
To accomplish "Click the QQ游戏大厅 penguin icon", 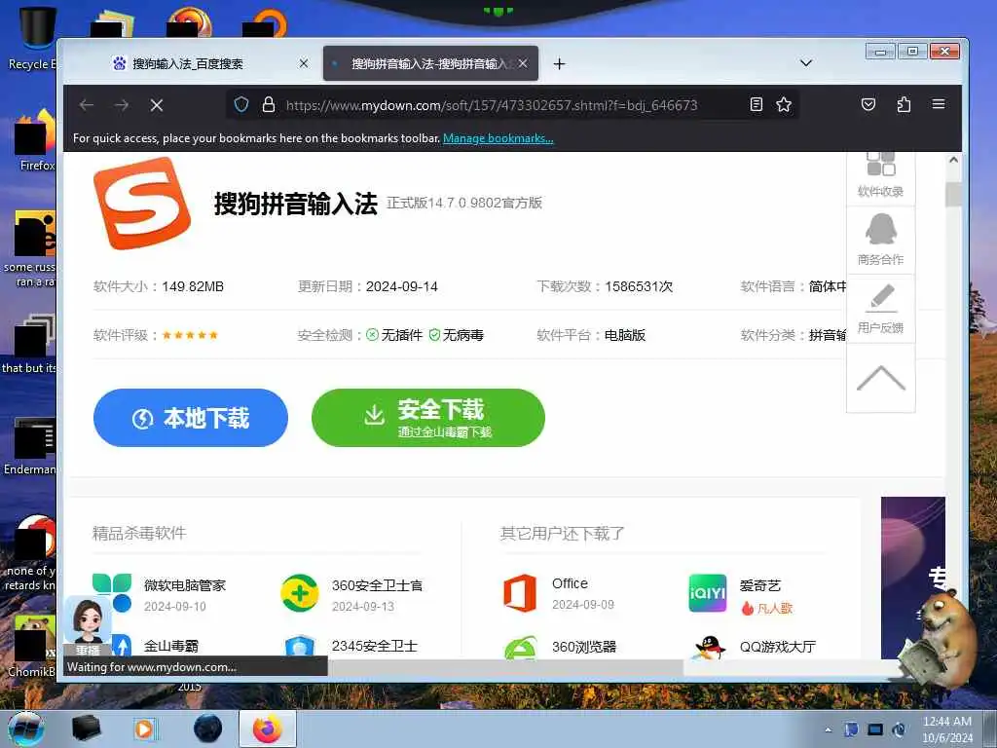I will (710, 648).
